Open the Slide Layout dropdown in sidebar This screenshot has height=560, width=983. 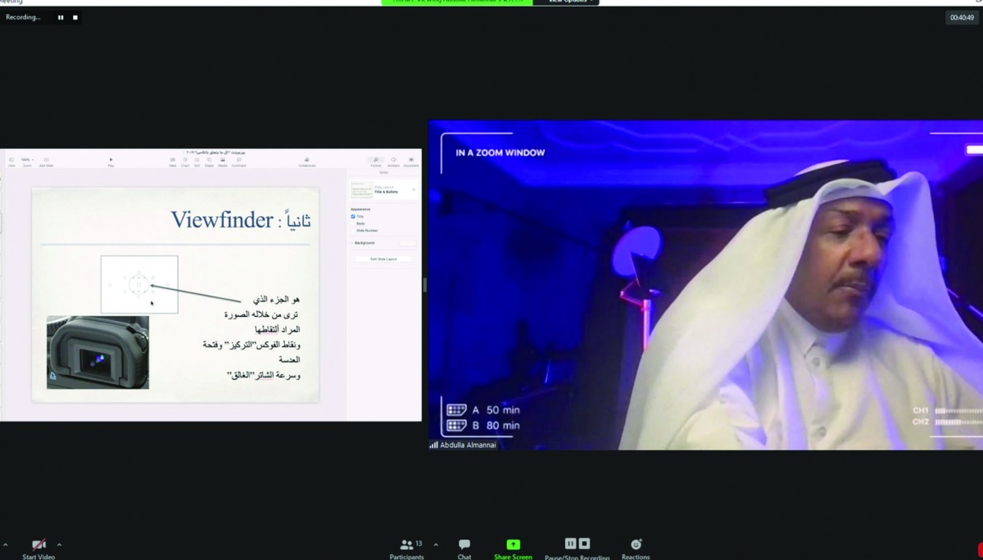click(413, 190)
